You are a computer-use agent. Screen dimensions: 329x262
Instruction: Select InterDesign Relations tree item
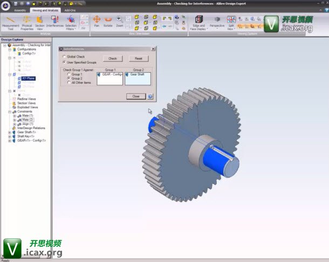(x=31, y=128)
